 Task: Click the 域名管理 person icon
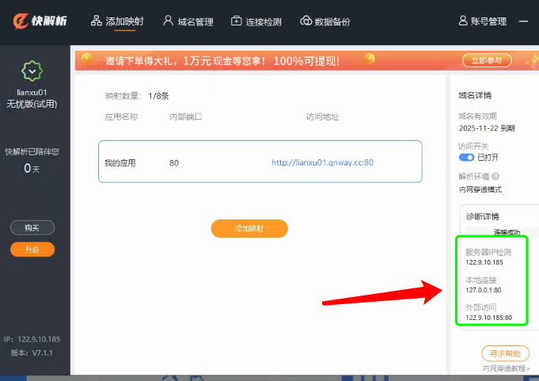(168, 21)
